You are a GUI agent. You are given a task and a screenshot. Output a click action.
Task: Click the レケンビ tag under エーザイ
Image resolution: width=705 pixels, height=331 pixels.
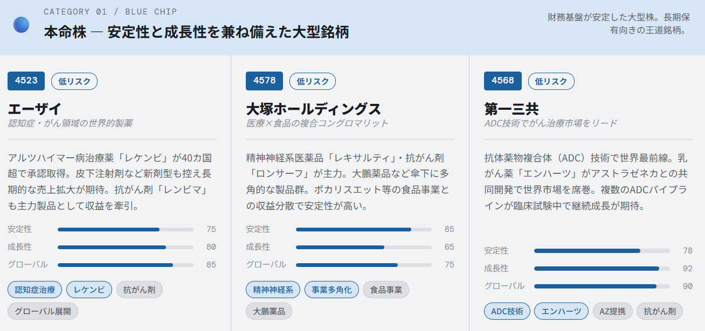89,289
